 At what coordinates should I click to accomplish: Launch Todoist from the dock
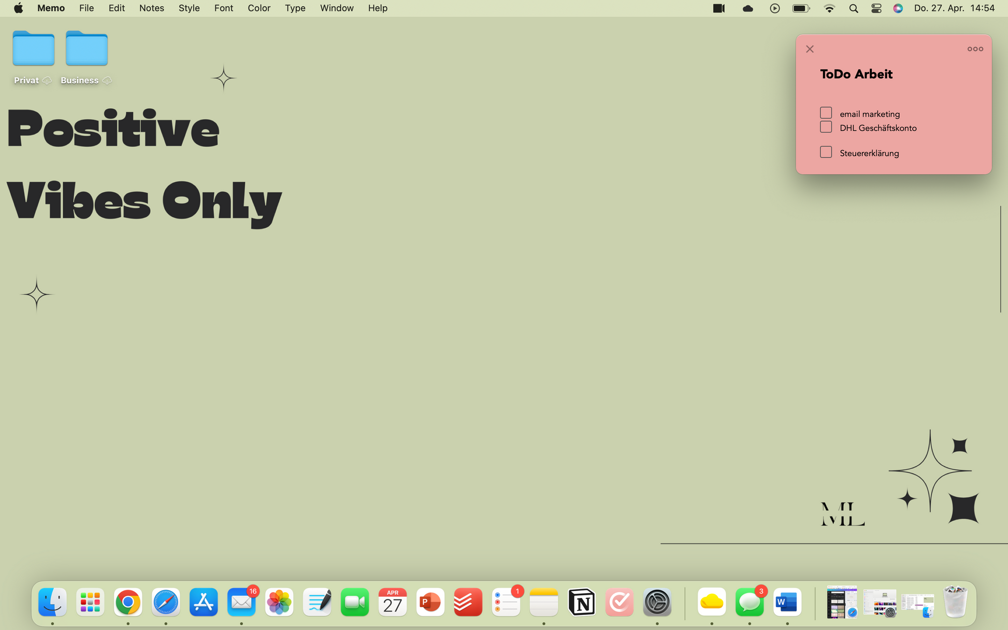point(468,603)
